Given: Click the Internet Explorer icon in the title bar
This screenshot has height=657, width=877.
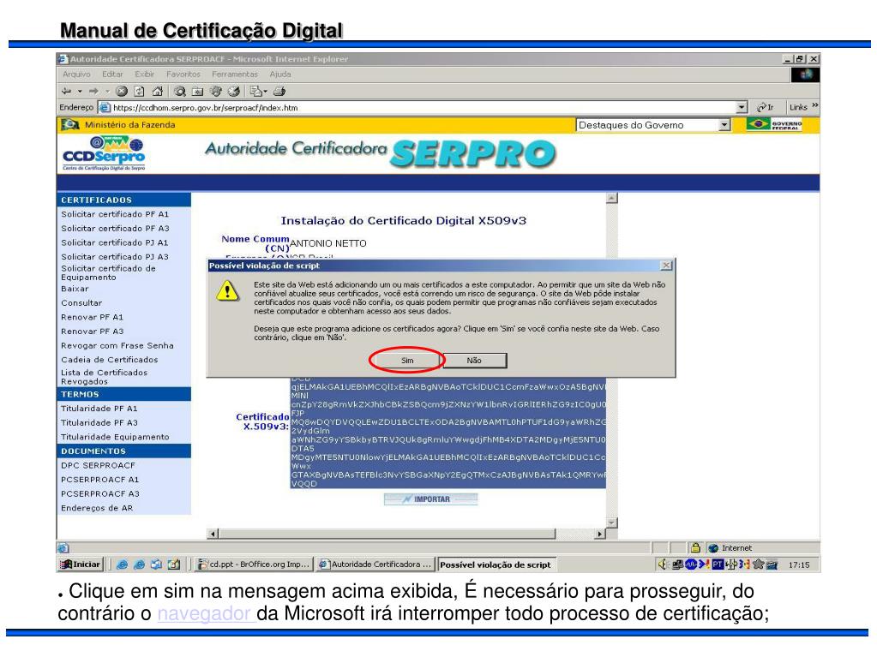Looking at the screenshot, I should pos(63,58).
